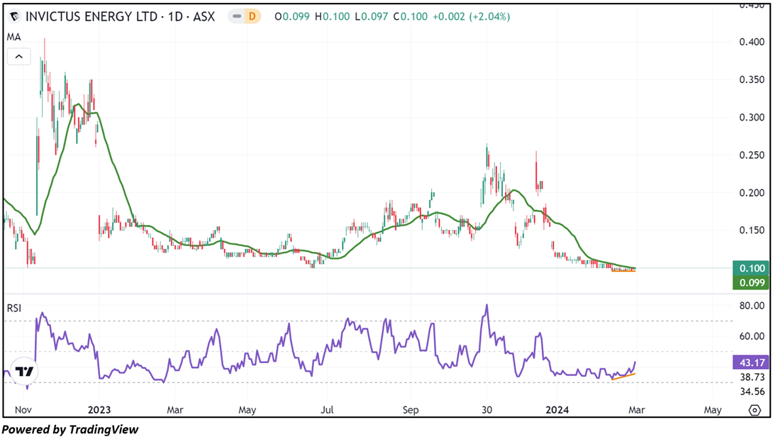Click the 'Mar' 2023 time axis label

coord(175,410)
